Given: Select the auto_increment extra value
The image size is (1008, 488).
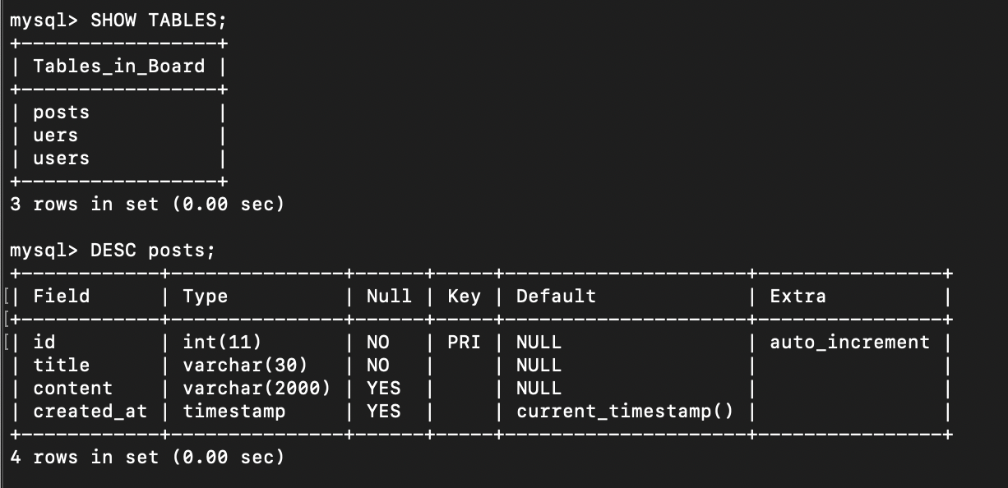Looking at the screenshot, I should point(849,342).
